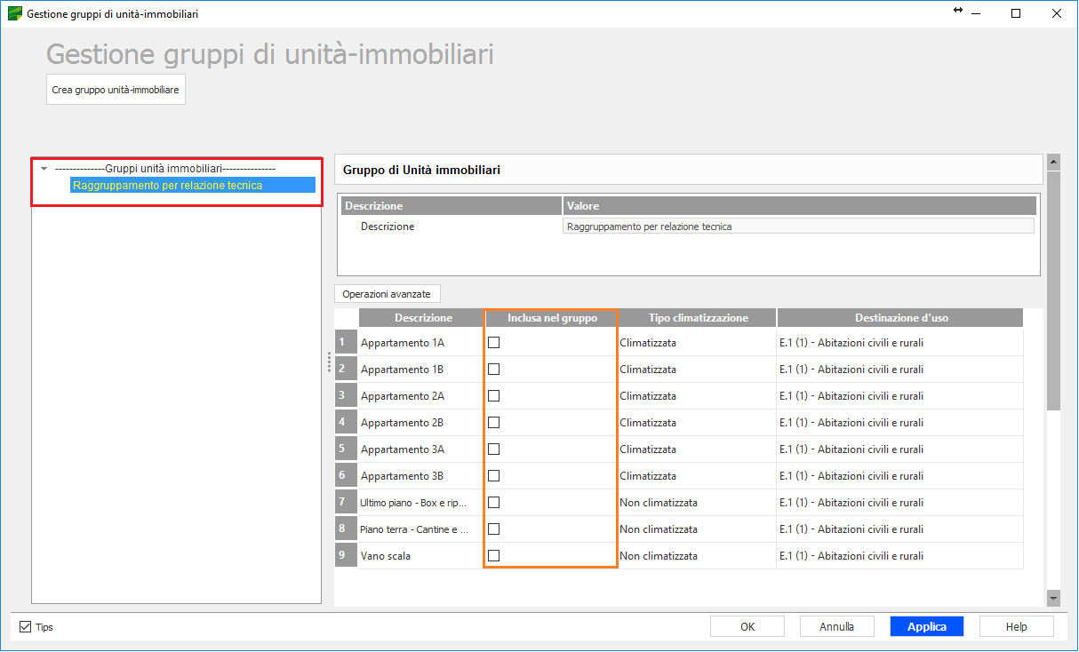Screen dimensions: 1079x652
Task: Click scrollbar down arrow in right panel
Action: pyautogui.click(x=1053, y=599)
